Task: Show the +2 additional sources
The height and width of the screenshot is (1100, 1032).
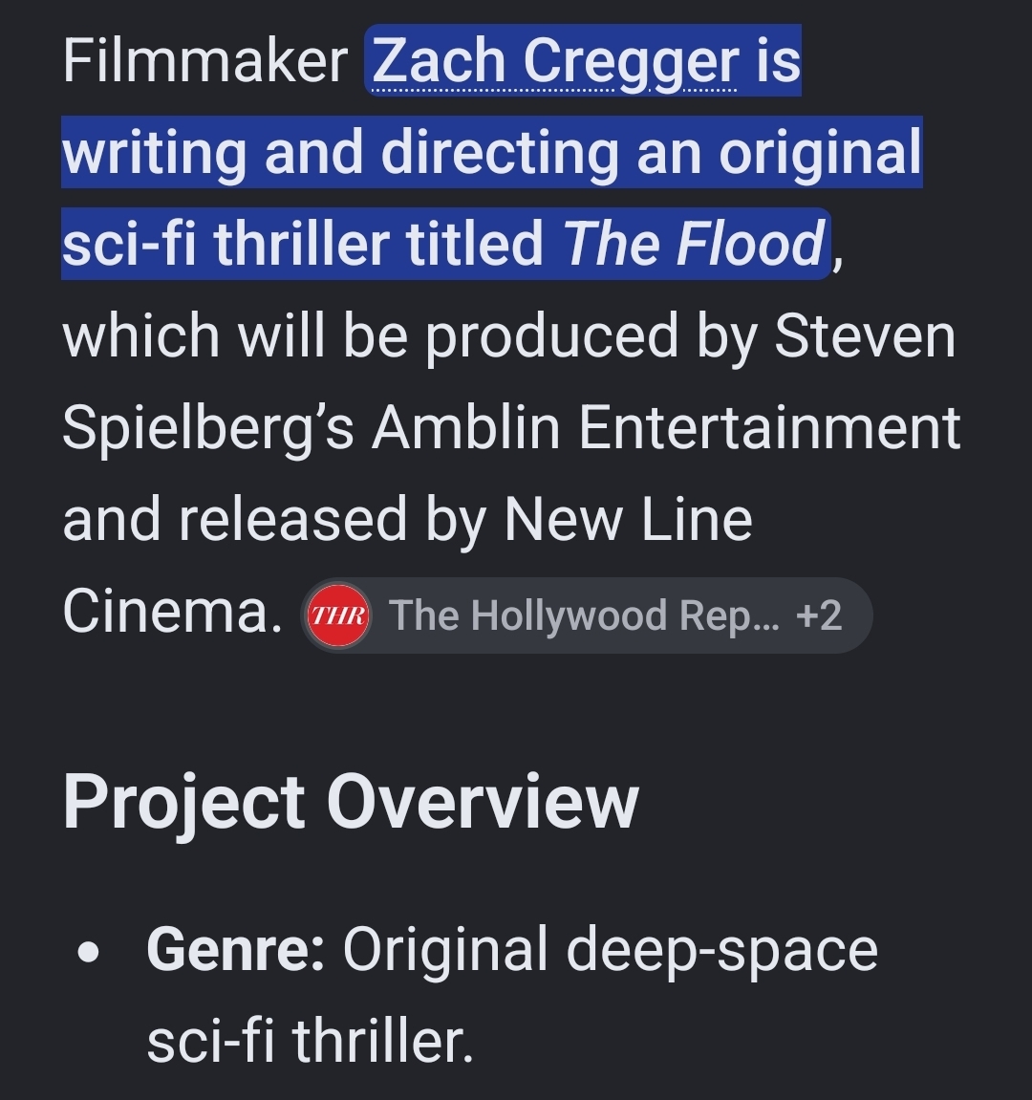Action: tap(819, 615)
